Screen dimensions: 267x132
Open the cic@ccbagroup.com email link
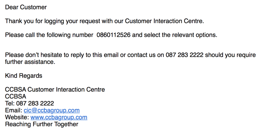(x=52, y=110)
